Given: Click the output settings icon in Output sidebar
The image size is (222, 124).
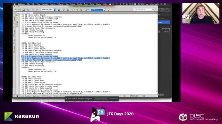Looking at the screenshot, I should (x=17, y=22).
